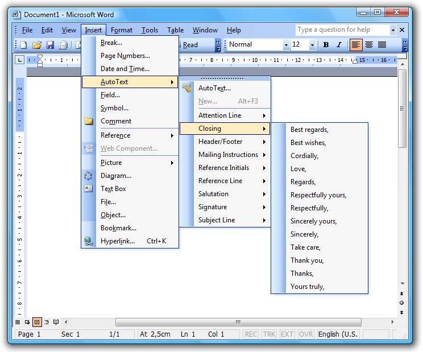This screenshot has width=423, height=352.
Task: Click Select Browse Object circle button
Action: coord(402,303)
